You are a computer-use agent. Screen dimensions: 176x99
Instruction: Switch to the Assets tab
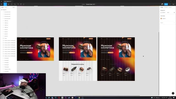pyautogui.click(x=6, y=7)
